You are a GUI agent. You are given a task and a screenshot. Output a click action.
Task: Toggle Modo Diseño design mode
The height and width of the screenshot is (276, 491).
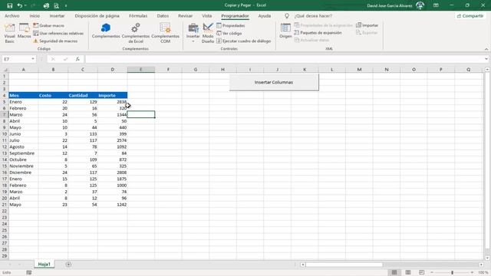208,33
